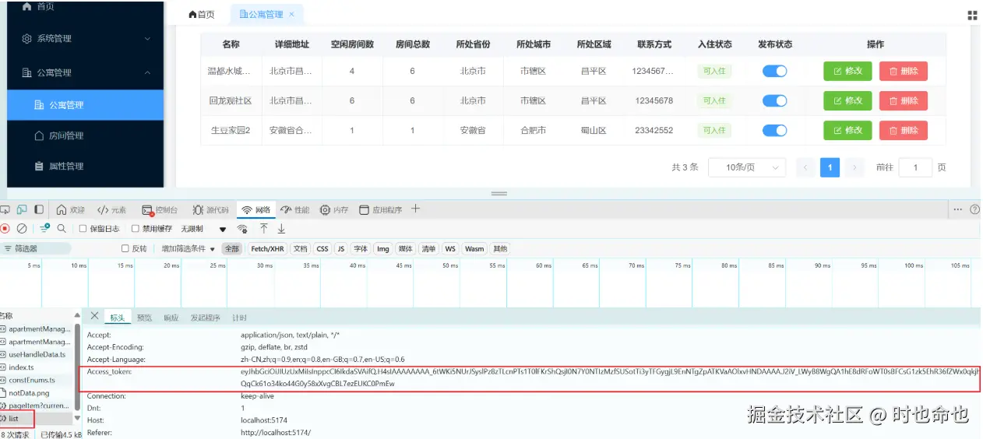Toggle device emulation icon in DevTools
Image resolution: width=983 pixels, height=439 pixels.
tap(22, 209)
